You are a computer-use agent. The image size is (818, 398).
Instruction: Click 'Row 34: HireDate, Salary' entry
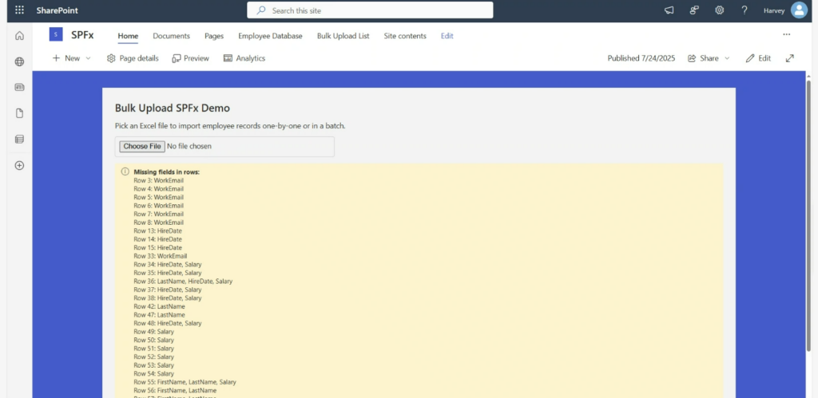point(168,265)
